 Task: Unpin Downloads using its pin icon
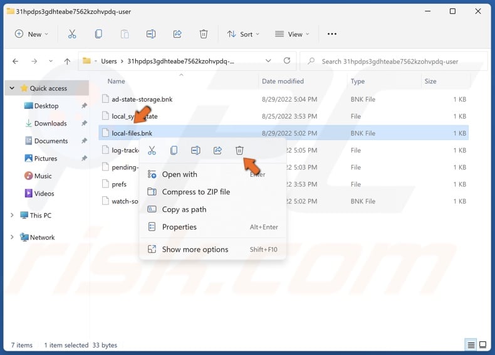click(x=85, y=124)
